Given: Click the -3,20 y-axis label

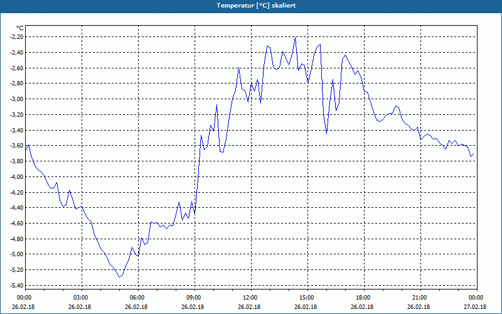Looking at the screenshot, I should point(17,115).
